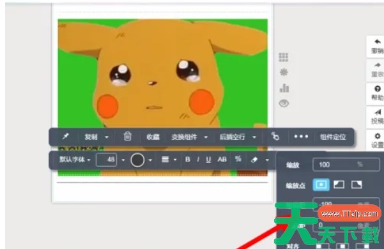Click the 复制 copy button
Image resolution: width=384 pixels, height=249 pixels.
[91, 137]
